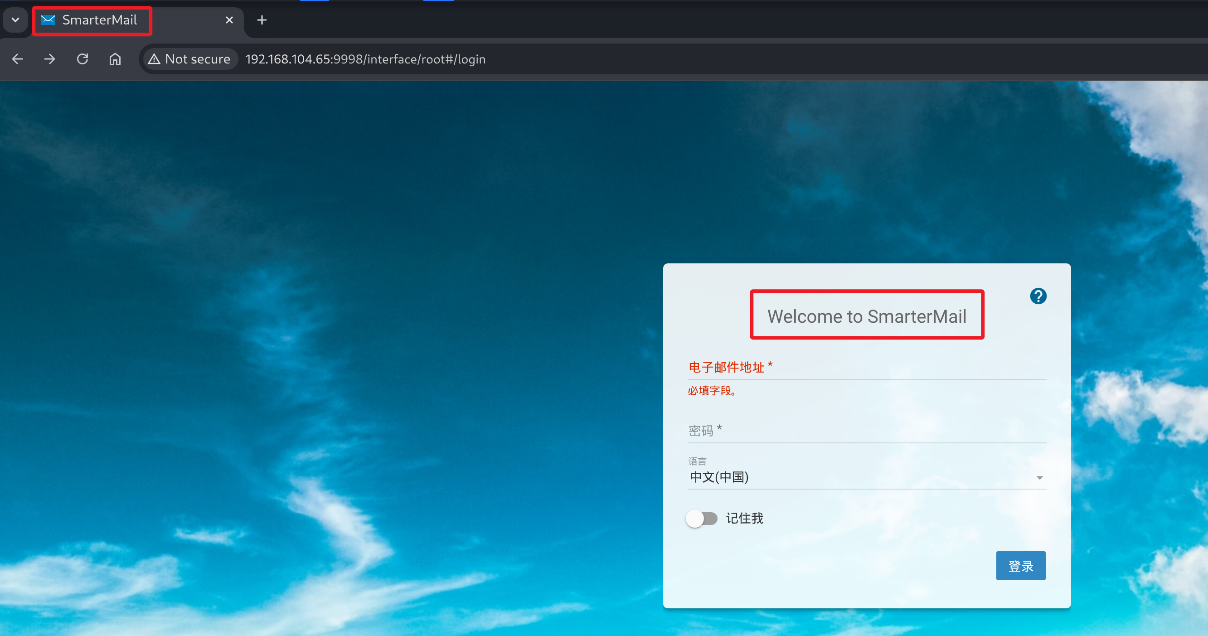Click the Welcome to SmarterMail heading

866,316
